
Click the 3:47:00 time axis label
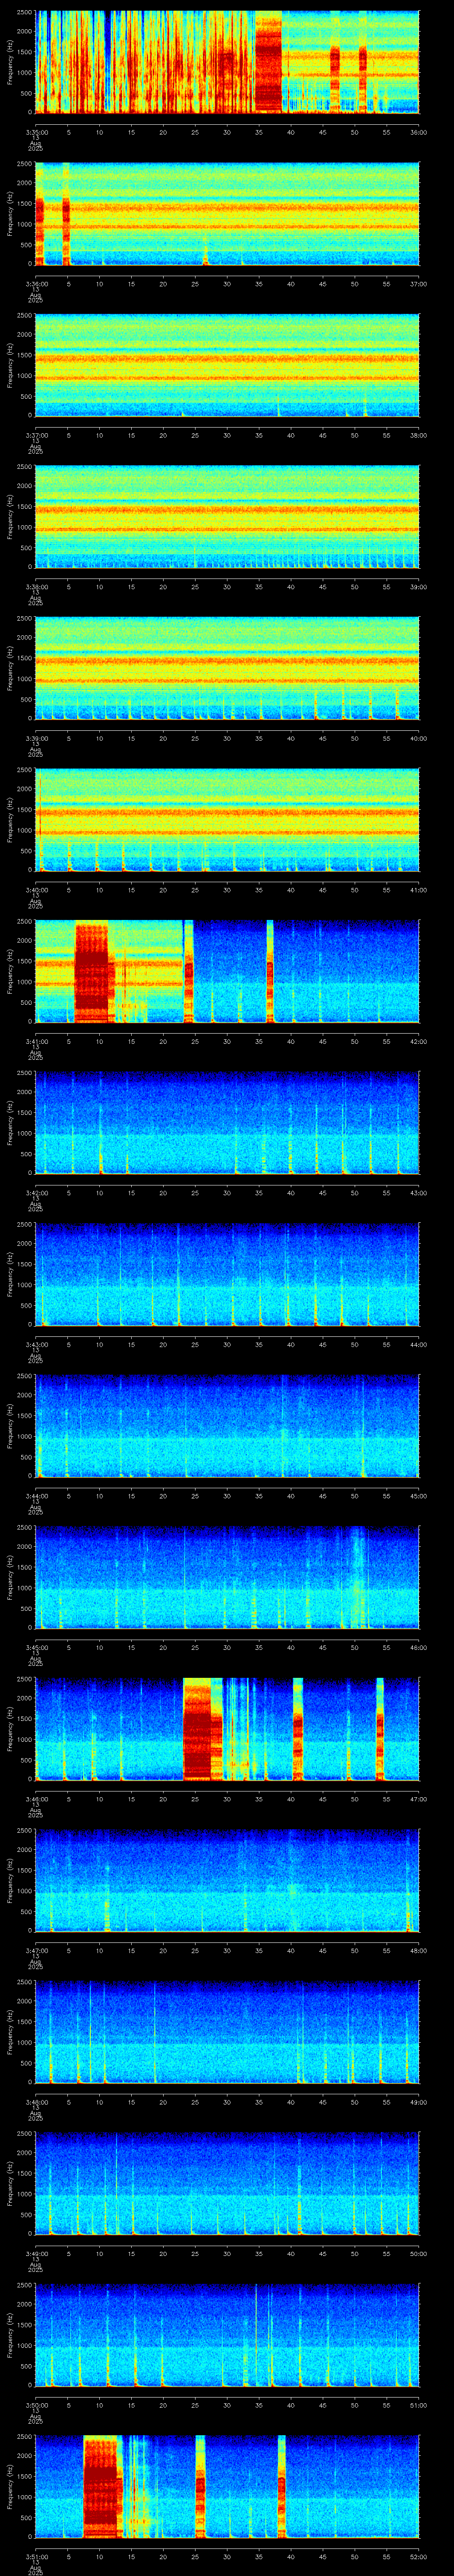coord(36,1951)
